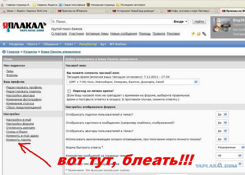
Task: Open the dropdown for Отображать картинки в сообщениях
Action: point(222,123)
